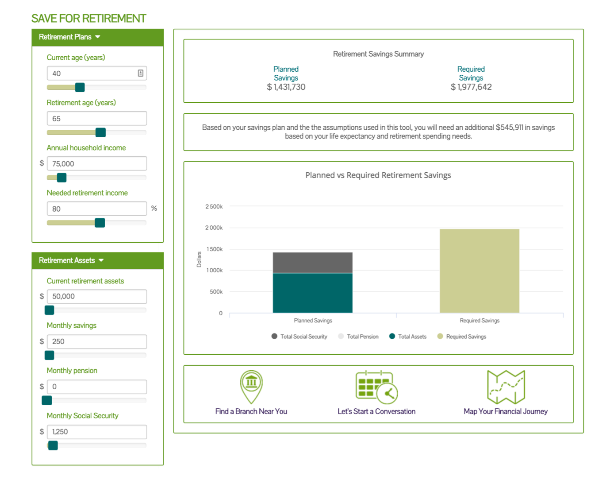Image resolution: width=614 pixels, height=492 pixels.
Task: Follow Map Your Financial Journey link
Action: coord(505,411)
